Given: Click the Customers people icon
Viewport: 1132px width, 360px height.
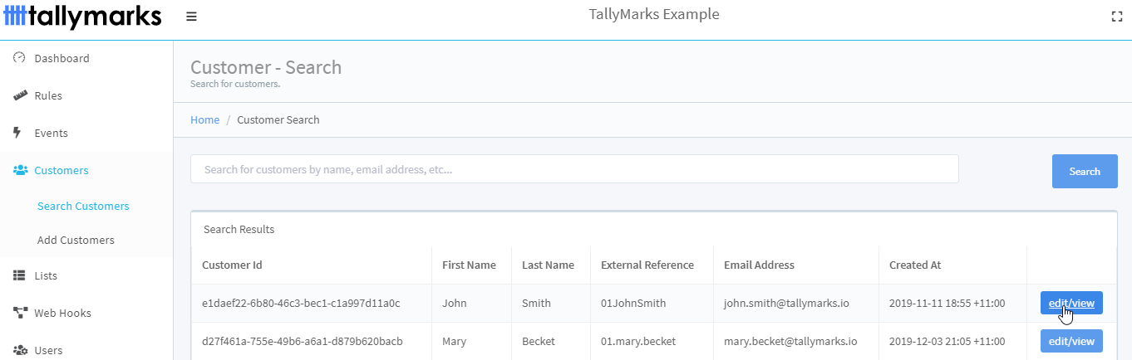Looking at the screenshot, I should [x=21, y=170].
